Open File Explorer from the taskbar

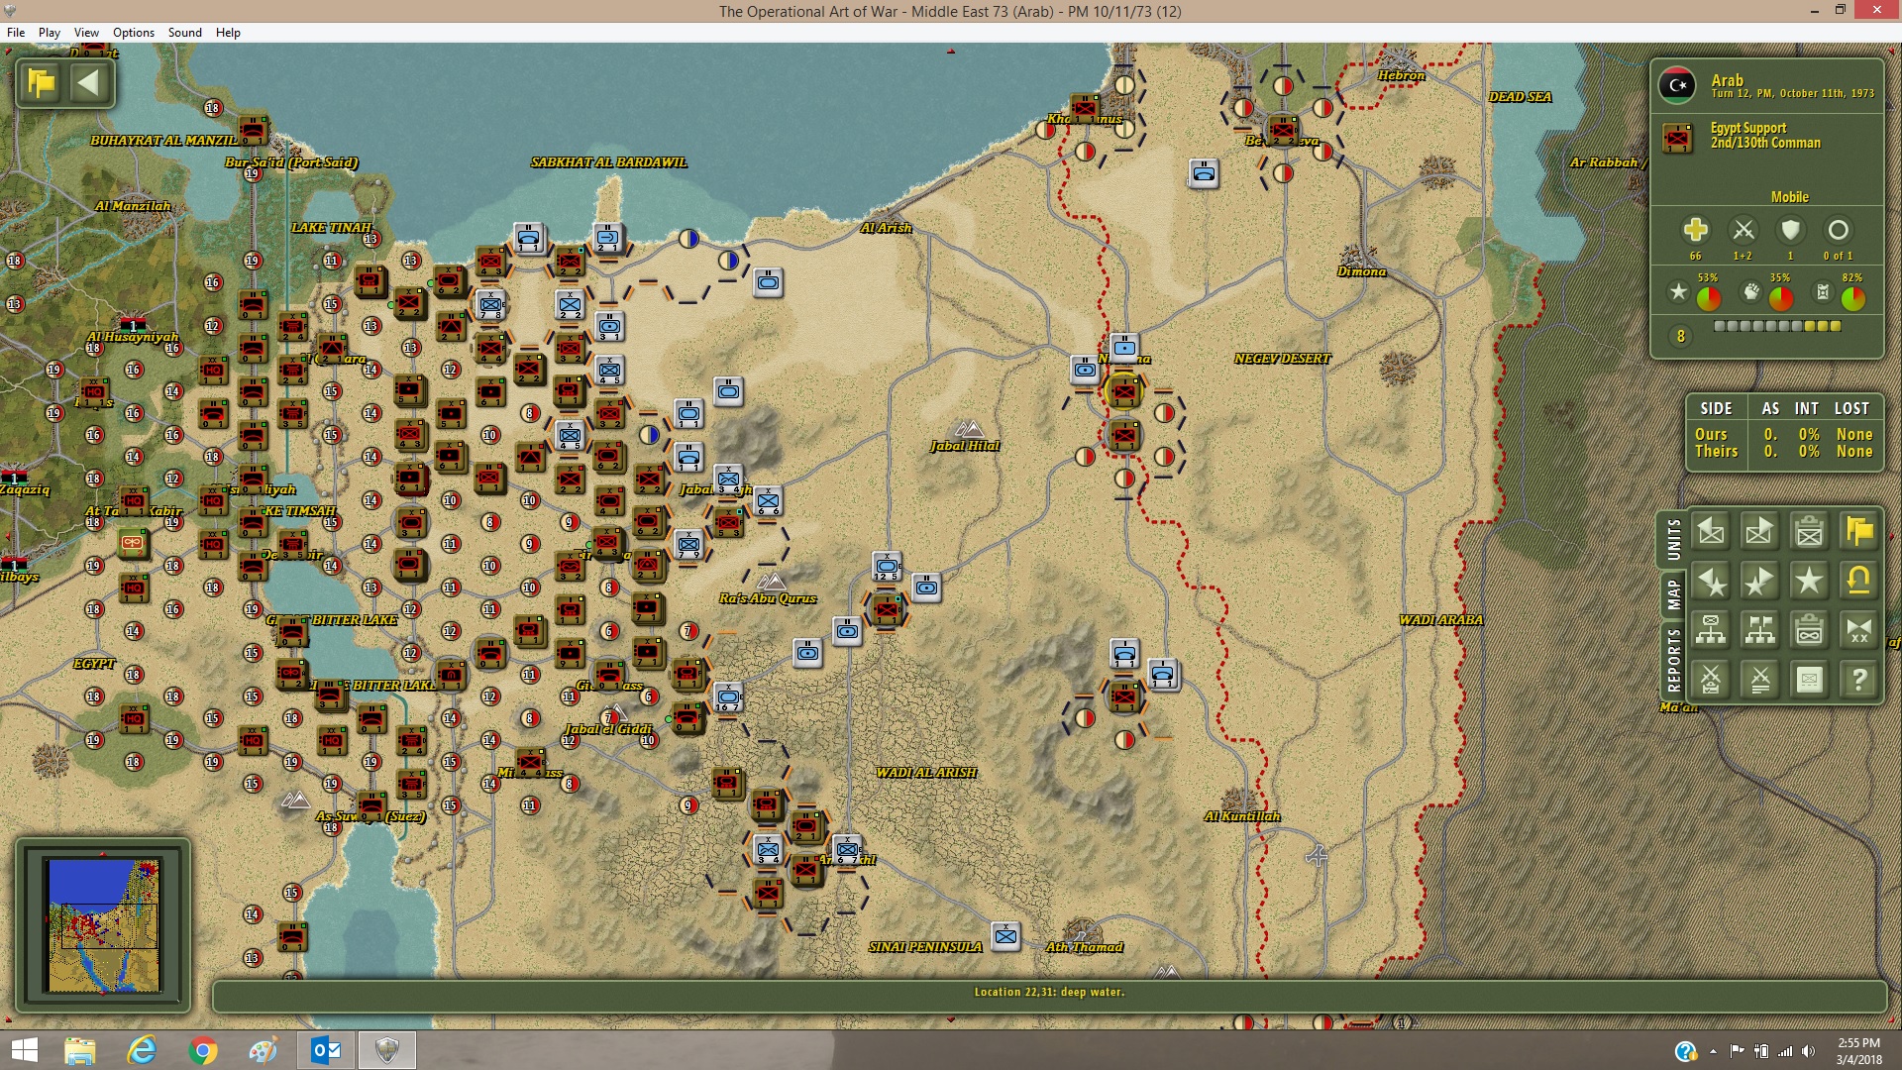pos(79,1050)
